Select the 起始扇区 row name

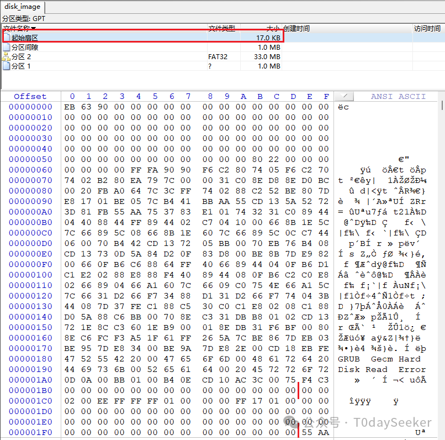coord(25,38)
